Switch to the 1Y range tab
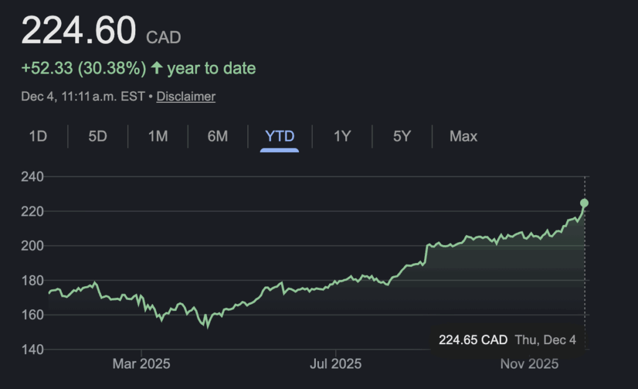638x389 pixels. (342, 136)
